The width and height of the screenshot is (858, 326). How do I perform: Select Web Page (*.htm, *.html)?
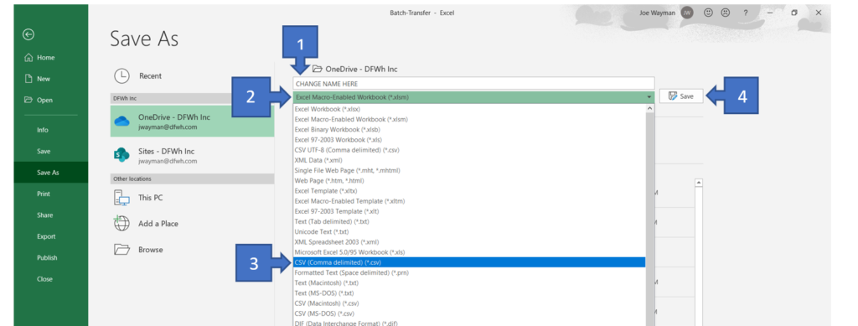coord(469,180)
